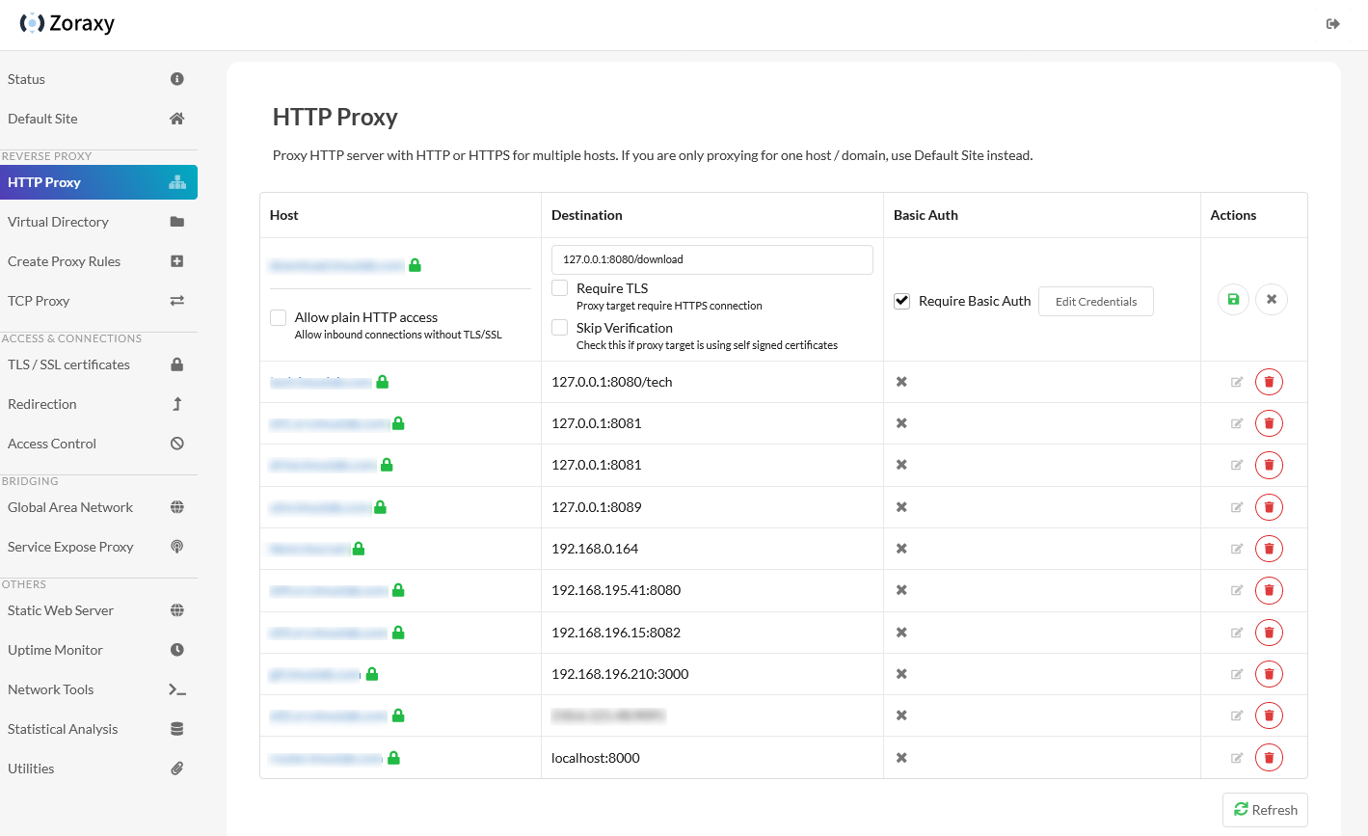This screenshot has width=1368, height=836.
Task: Refresh the proxy rules list
Action: pyautogui.click(x=1265, y=809)
